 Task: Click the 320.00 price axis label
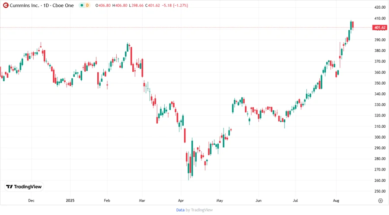pos(380,115)
